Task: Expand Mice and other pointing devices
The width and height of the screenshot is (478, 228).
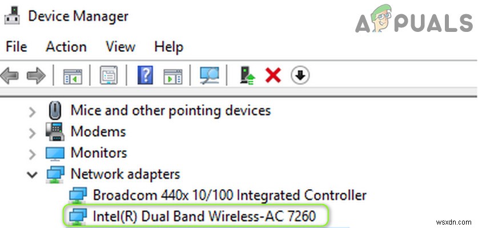Action: (x=32, y=111)
